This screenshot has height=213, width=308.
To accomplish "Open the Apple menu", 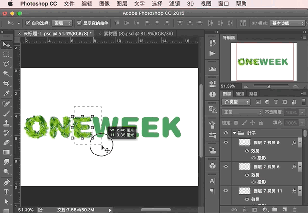I will 10,3.
